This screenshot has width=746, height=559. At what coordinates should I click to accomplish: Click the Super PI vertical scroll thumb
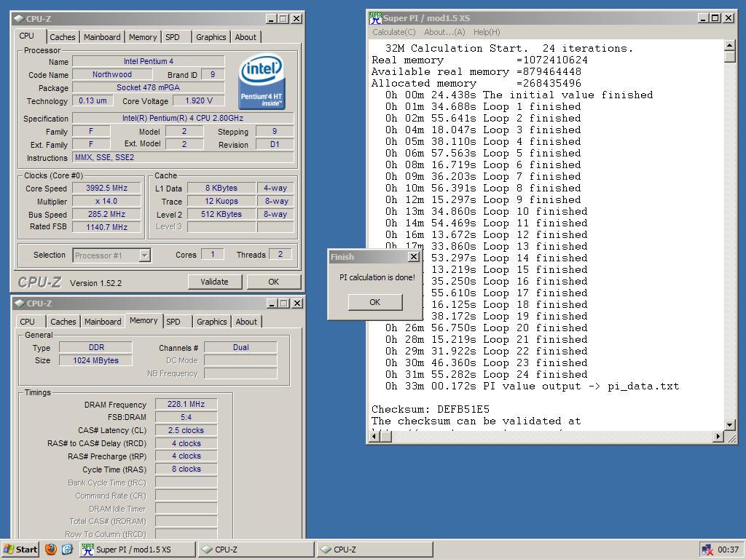point(730,57)
